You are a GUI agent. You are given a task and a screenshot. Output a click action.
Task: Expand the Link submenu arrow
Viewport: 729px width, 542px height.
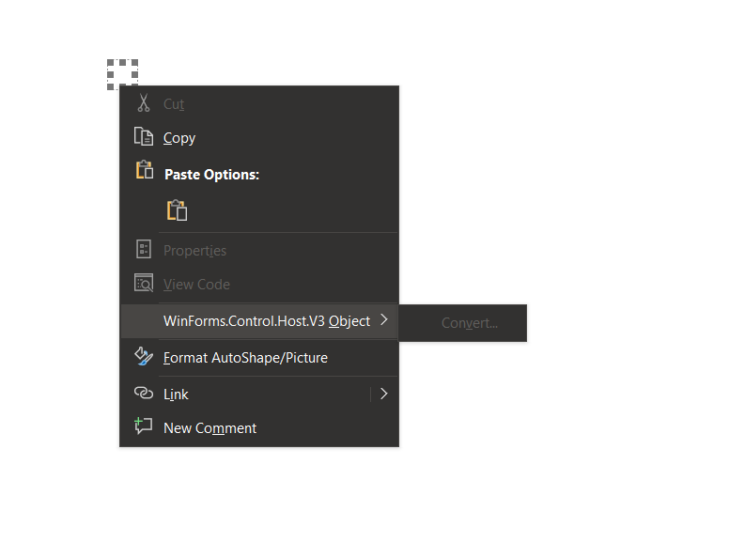coord(383,394)
